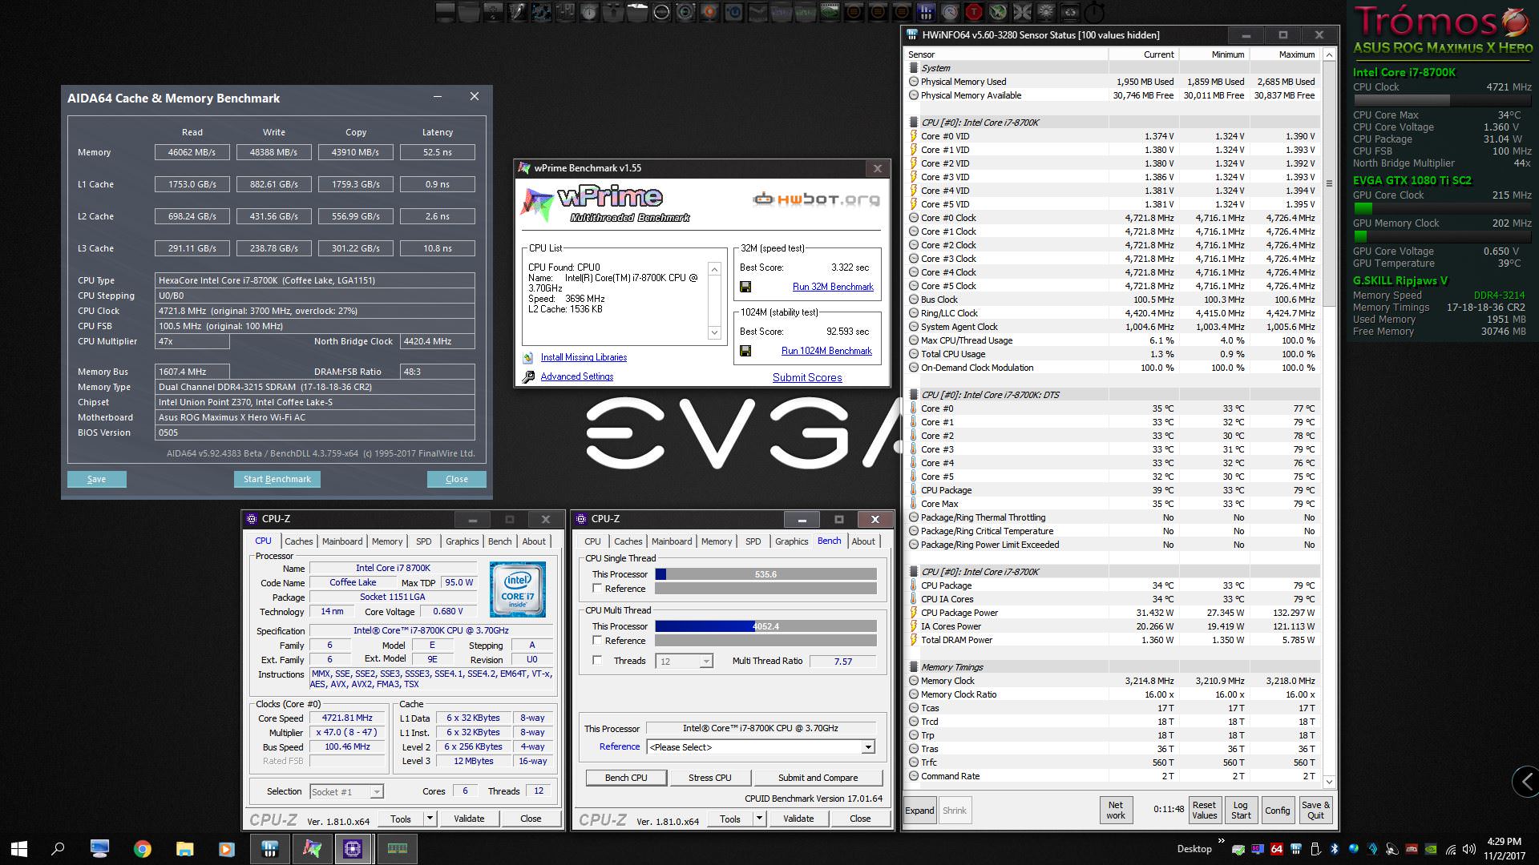Open the Wi-Fi network tray icon
The width and height of the screenshot is (1539, 865).
[x=1450, y=849]
